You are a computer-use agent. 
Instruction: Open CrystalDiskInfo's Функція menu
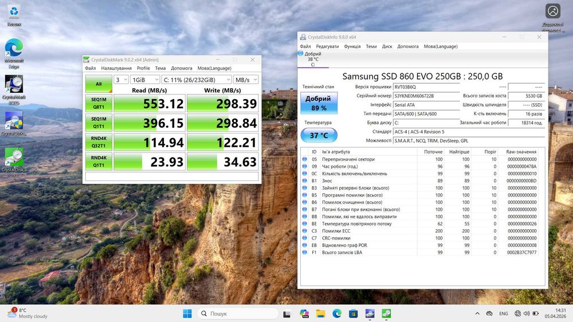pos(352,46)
